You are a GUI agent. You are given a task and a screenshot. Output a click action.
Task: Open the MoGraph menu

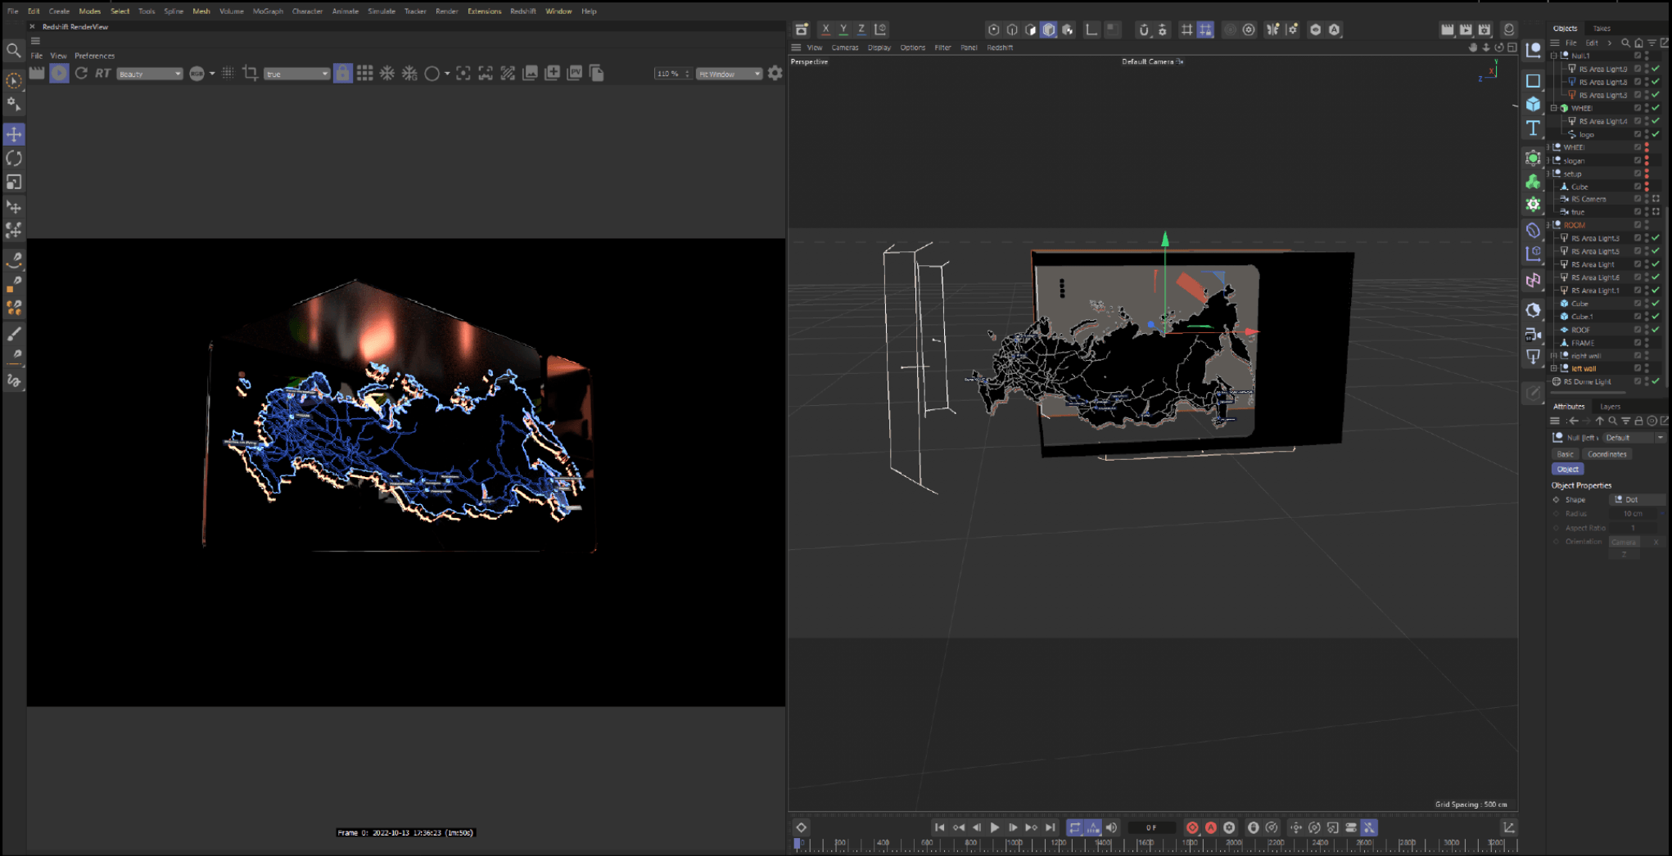click(268, 11)
